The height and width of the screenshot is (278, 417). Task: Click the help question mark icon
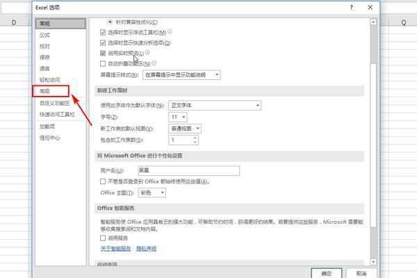(x=352, y=8)
